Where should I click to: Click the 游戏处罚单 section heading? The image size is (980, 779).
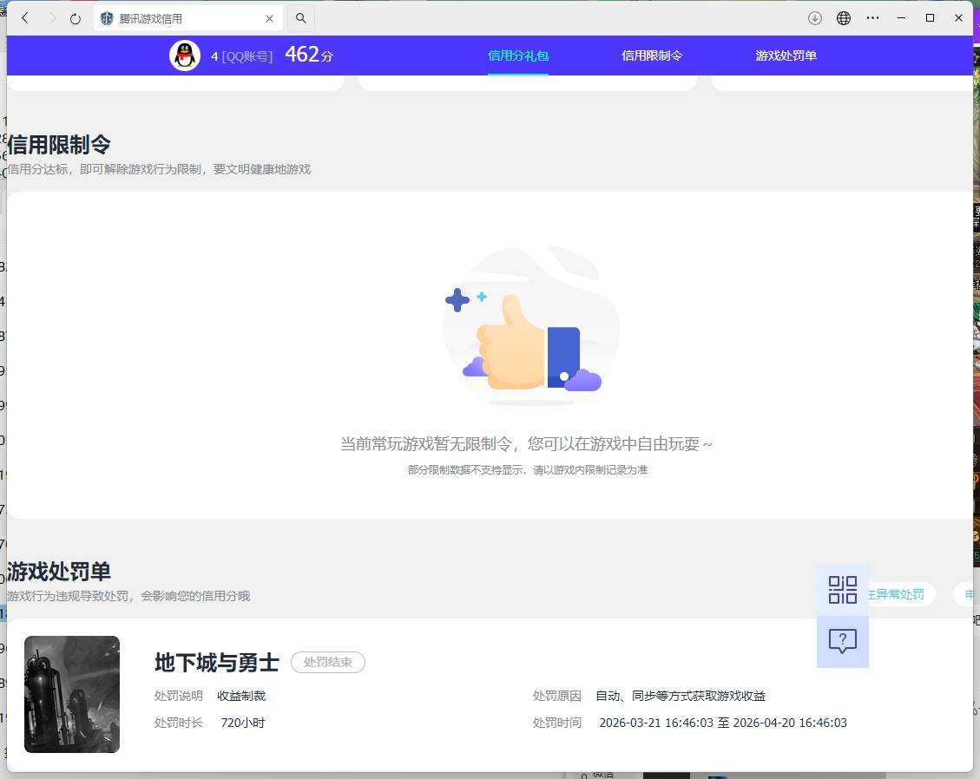[x=59, y=571]
